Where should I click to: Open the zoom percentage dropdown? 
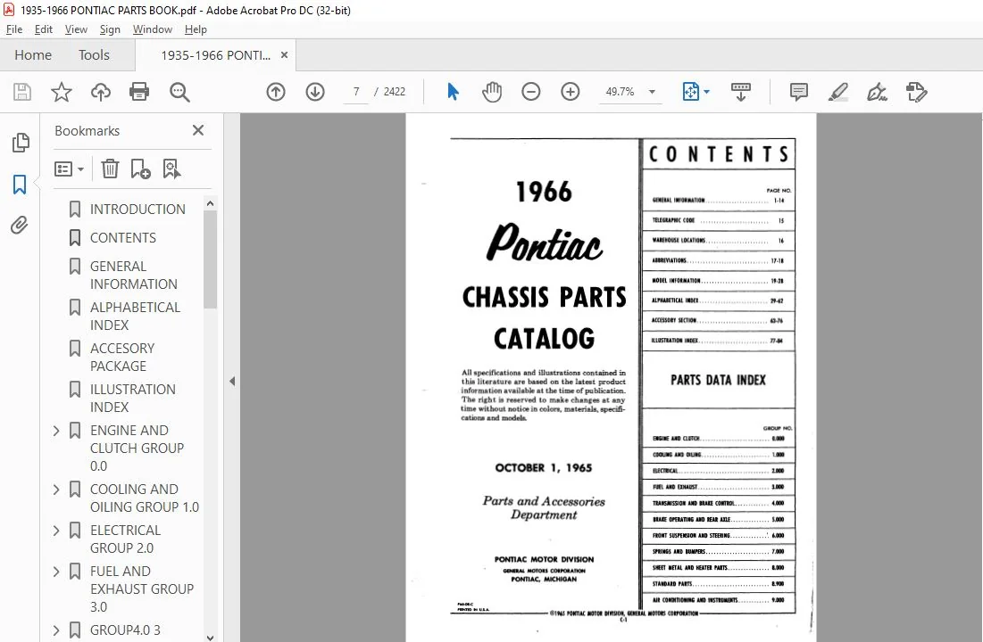[652, 92]
